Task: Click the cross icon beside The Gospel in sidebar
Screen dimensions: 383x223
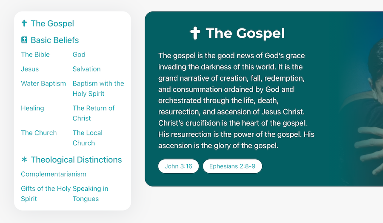Action: (24, 23)
